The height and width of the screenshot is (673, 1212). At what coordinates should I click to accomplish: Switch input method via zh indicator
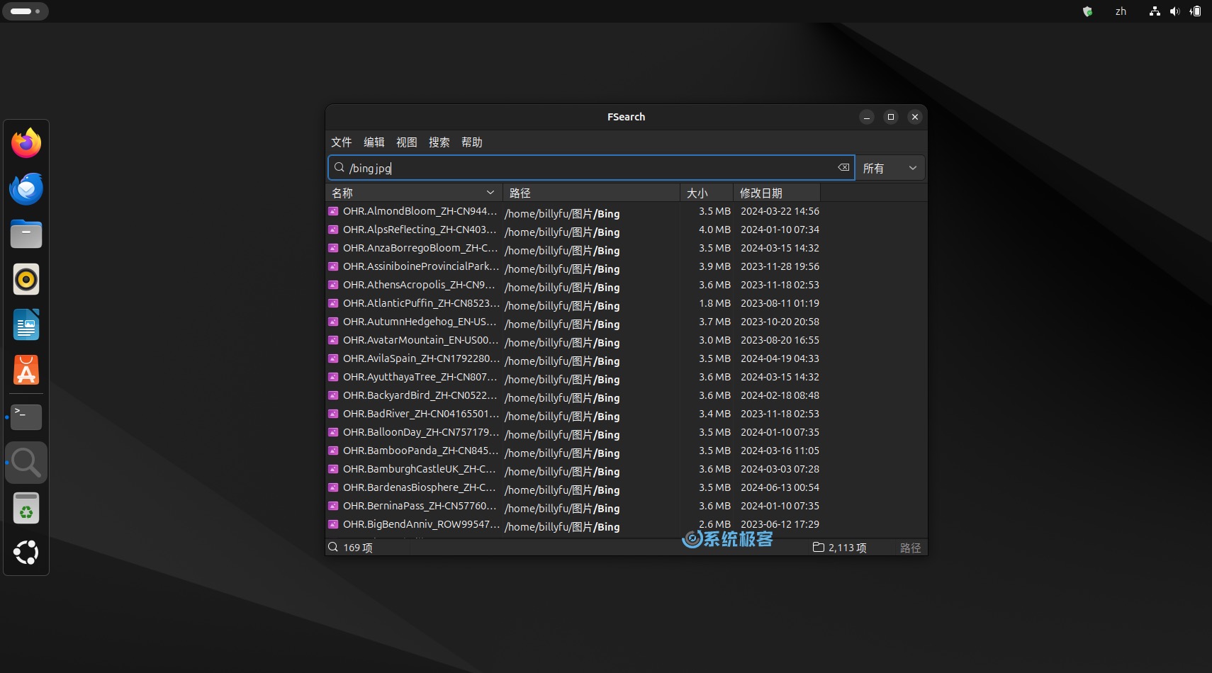coord(1121,11)
